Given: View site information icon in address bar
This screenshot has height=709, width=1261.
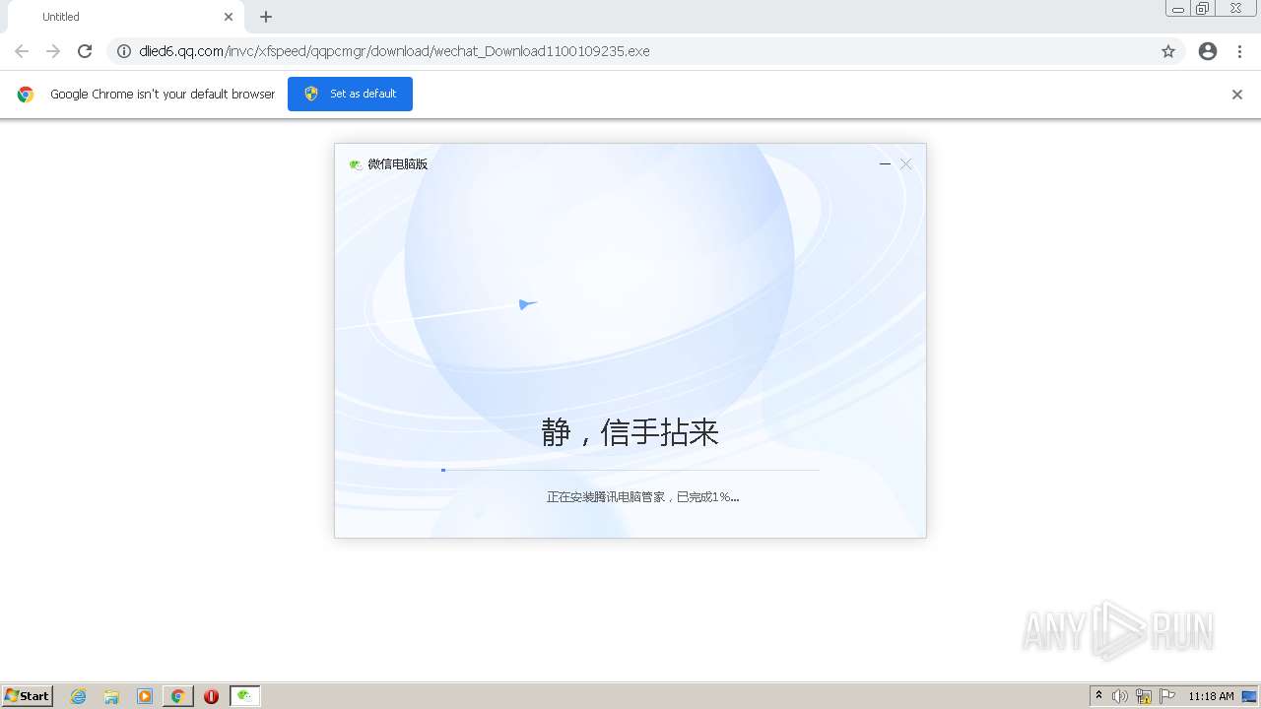Looking at the screenshot, I should pos(124,51).
